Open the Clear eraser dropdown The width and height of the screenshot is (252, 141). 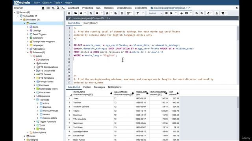(209, 13)
